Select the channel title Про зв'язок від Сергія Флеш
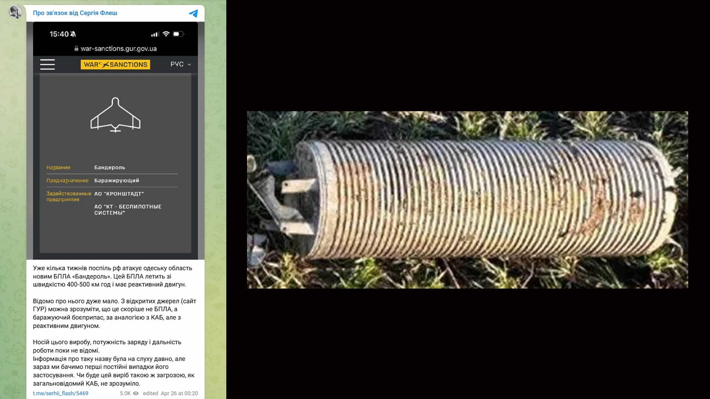 point(75,13)
